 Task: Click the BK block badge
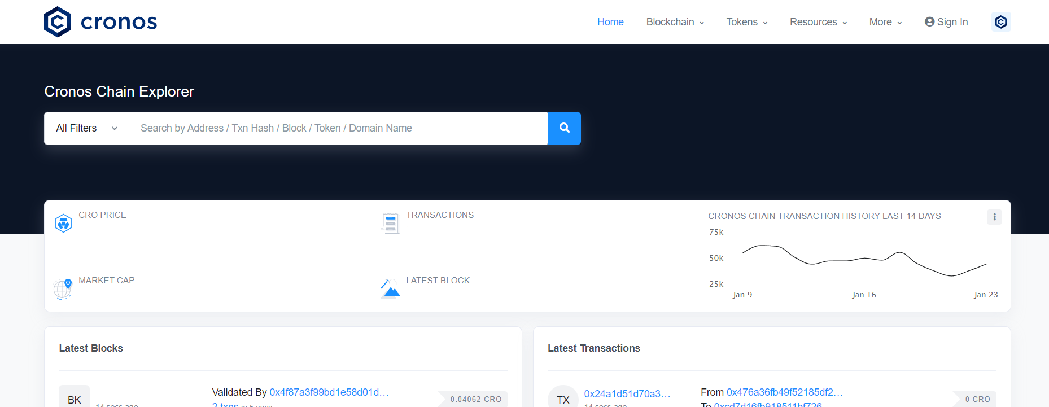[x=75, y=397]
